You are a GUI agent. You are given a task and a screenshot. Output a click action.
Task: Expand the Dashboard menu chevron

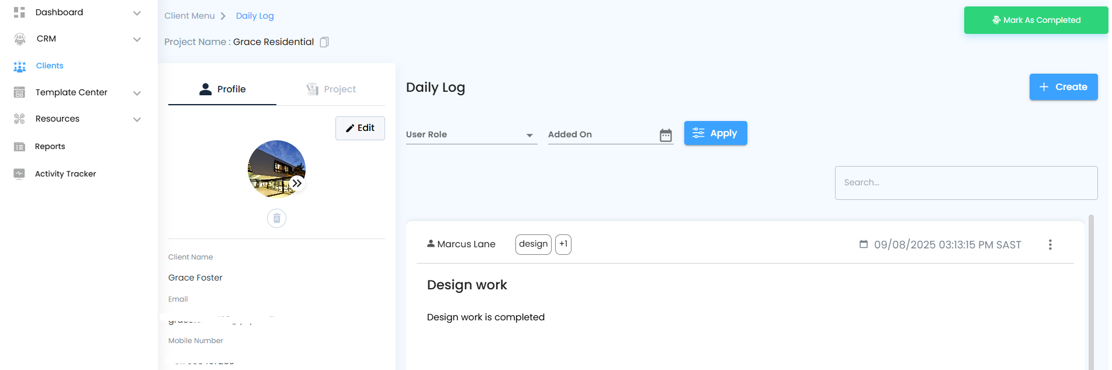pos(137,13)
